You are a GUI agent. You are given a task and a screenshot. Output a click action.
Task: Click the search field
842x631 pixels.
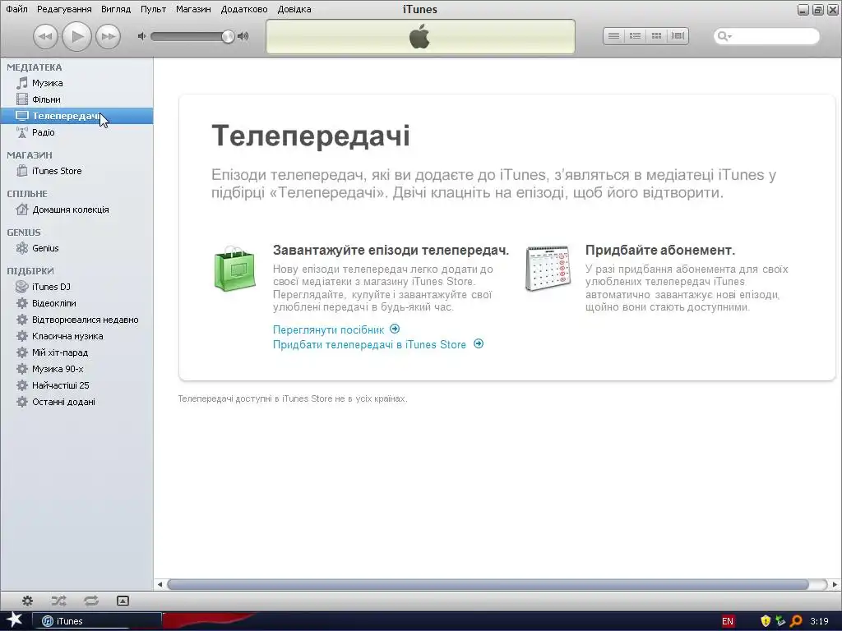[x=767, y=36]
